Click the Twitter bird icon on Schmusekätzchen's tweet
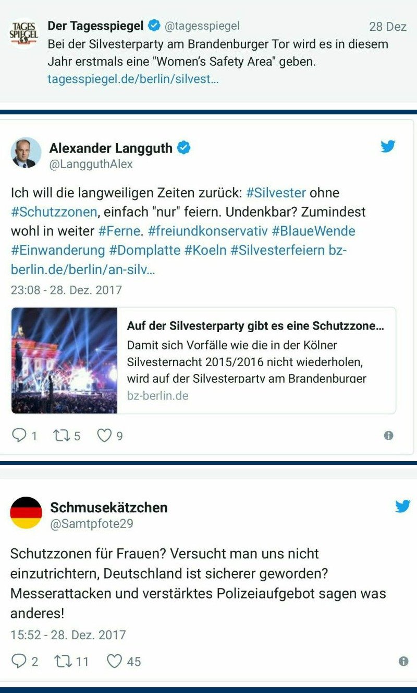The height and width of the screenshot is (693, 417). [402, 506]
